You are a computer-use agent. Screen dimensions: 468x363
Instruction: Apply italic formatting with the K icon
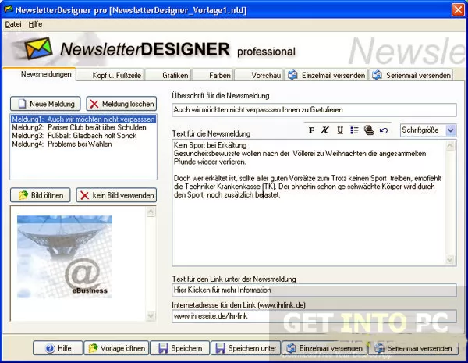coord(325,130)
